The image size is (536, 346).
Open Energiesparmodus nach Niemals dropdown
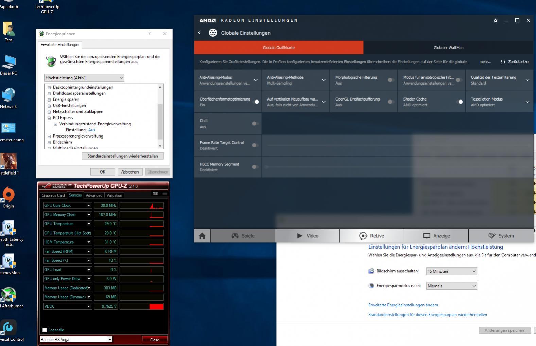(x=451, y=286)
